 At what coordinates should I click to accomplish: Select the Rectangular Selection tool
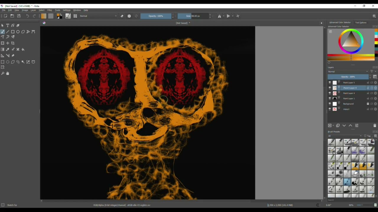pos(3,62)
